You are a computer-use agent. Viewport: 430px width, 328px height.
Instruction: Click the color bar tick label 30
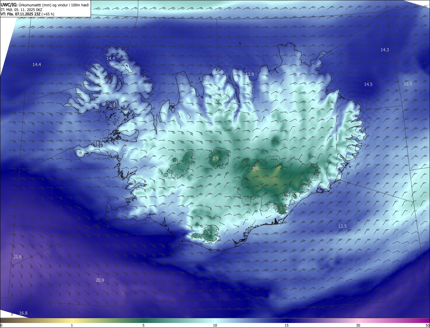(x=358, y=325)
